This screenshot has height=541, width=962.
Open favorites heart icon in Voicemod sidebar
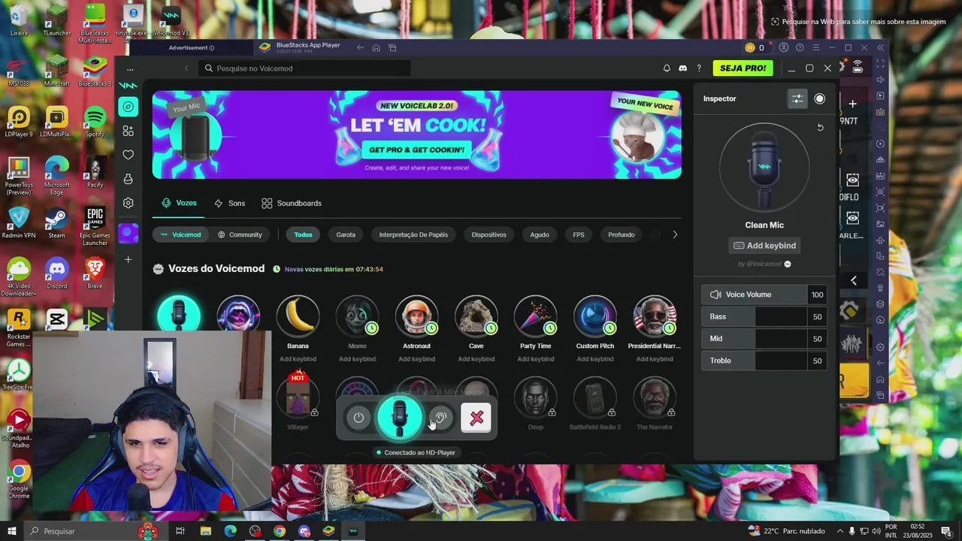[128, 155]
